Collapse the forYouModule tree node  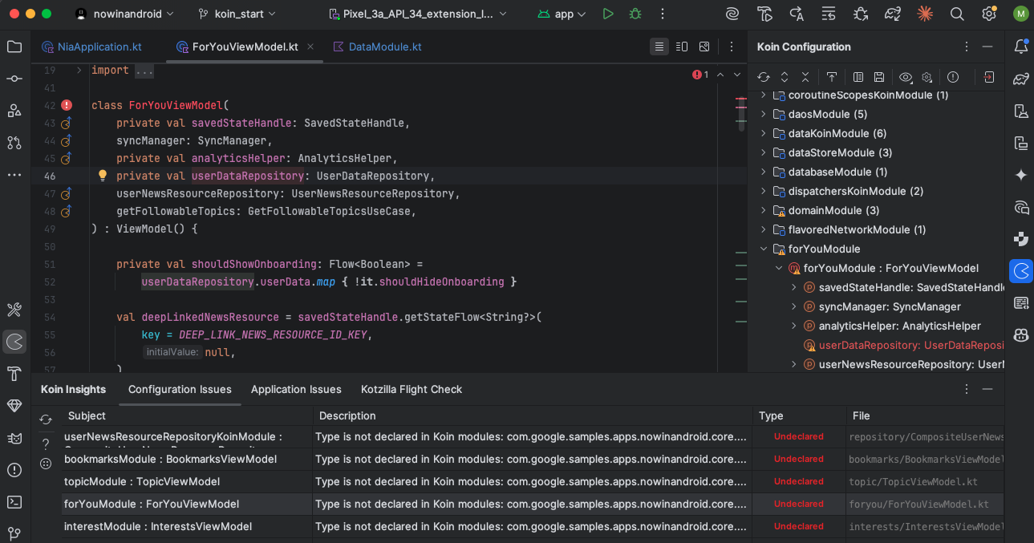point(764,249)
